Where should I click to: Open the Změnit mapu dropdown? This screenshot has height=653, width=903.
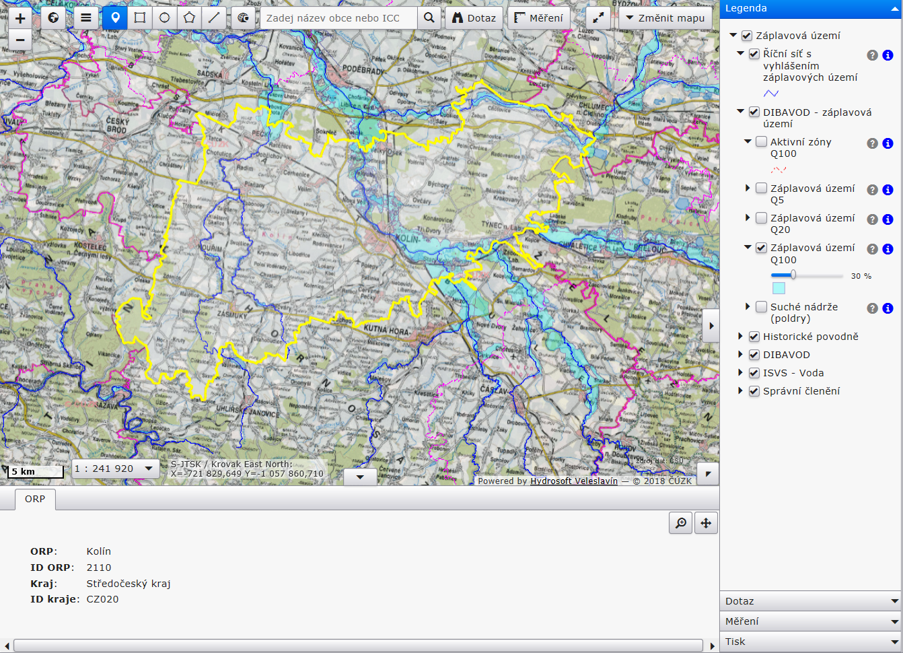[665, 18]
